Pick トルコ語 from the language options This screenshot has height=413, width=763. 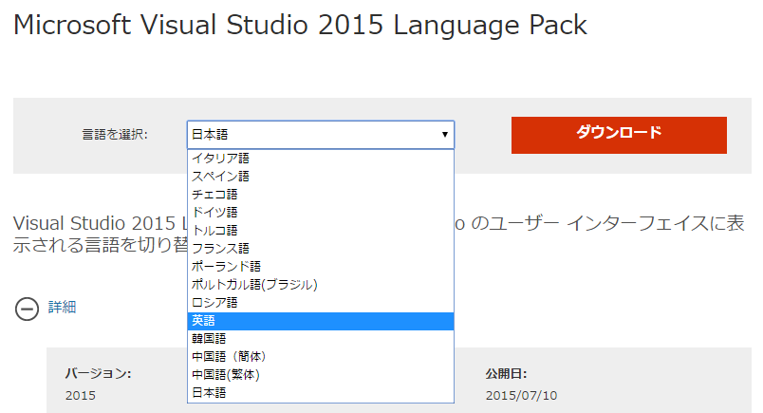pyautogui.click(x=320, y=231)
